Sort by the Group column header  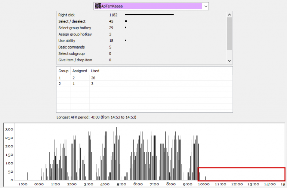click(x=64, y=71)
